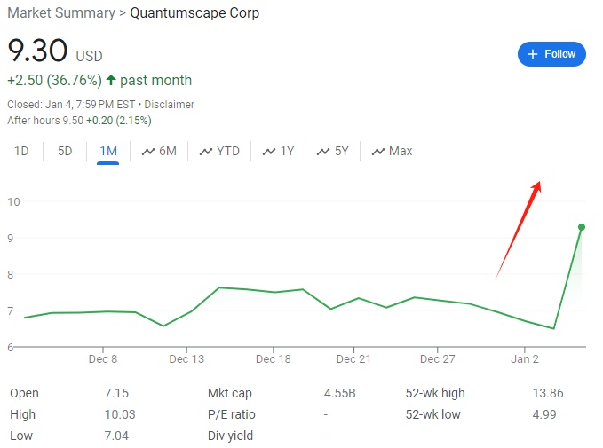Click the Follow button
The height and width of the screenshot is (448, 603).
pyautogui.click(x=551, y=54)
